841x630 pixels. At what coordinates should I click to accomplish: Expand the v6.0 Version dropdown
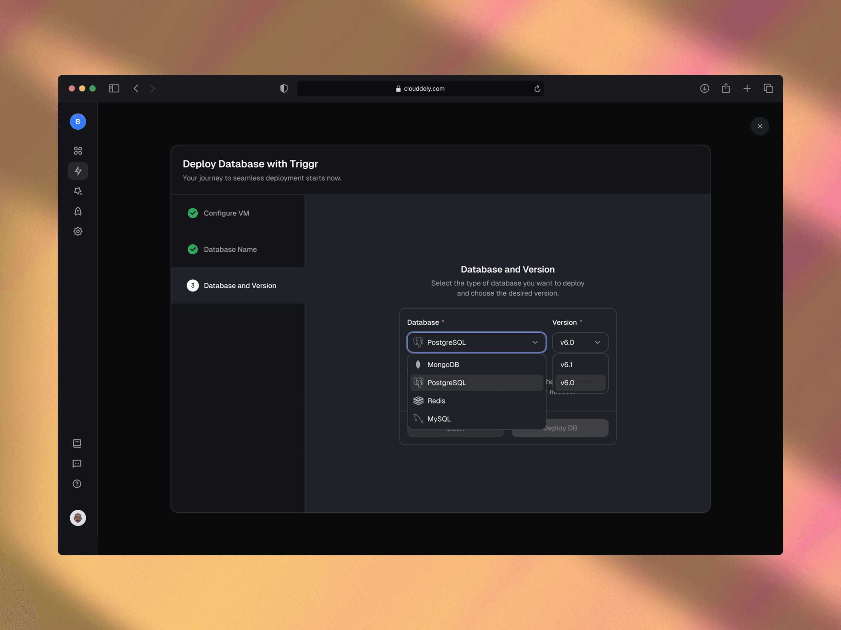580,342
